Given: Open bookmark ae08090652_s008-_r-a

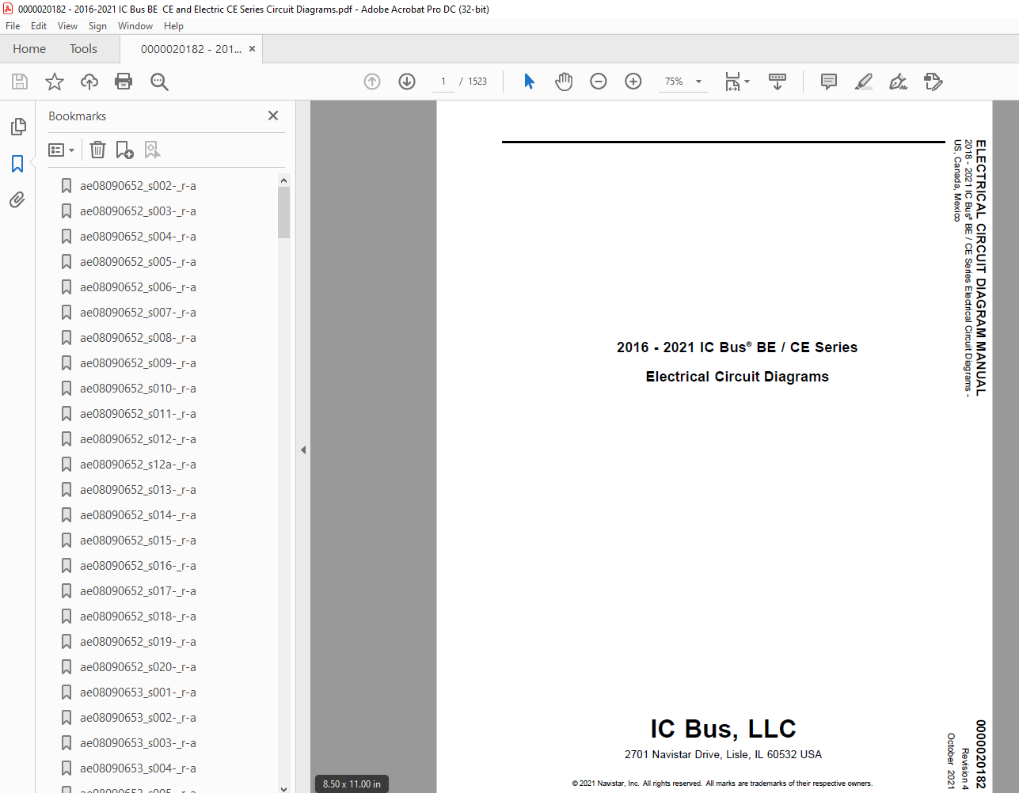Looking at the screenshot, I should tap(138, 338).
